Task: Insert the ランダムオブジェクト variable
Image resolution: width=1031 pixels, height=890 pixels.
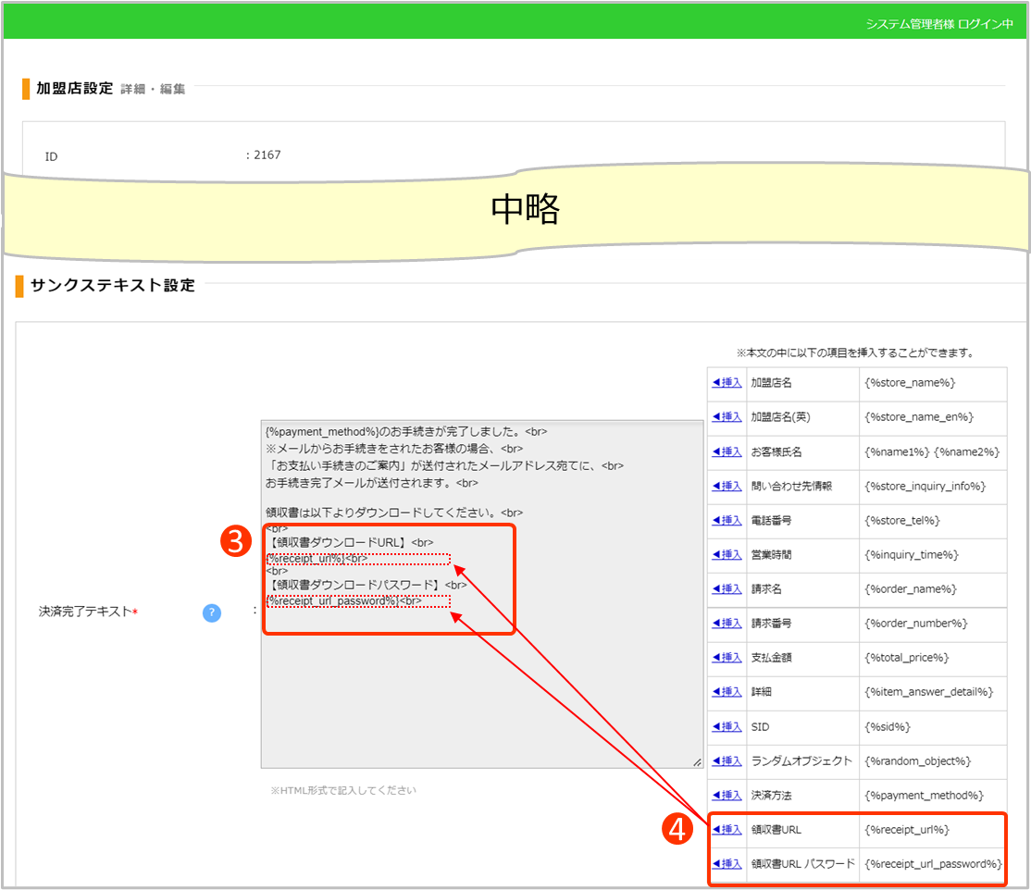Action: tap(727, 761)
